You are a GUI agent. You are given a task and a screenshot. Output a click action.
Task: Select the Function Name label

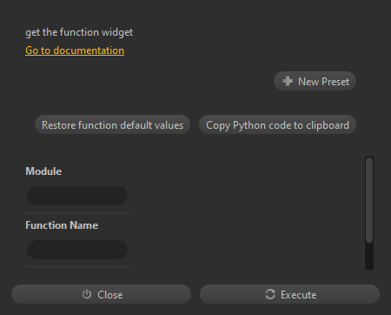tap(62, 225)
